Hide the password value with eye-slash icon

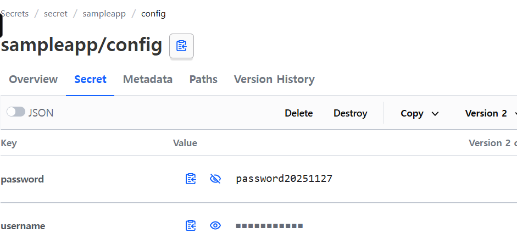pos(215,179)
